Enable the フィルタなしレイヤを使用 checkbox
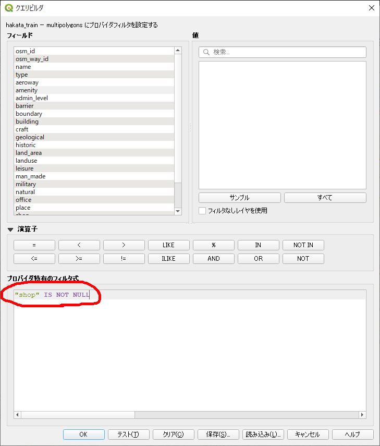The height and width of the screenshot is (446, 380). pyautogui.click(x=202, y=211)
